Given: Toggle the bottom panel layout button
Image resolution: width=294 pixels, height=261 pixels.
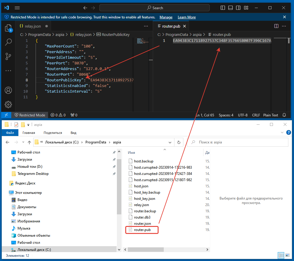Looking at the screenshot, I should (231, 8).
